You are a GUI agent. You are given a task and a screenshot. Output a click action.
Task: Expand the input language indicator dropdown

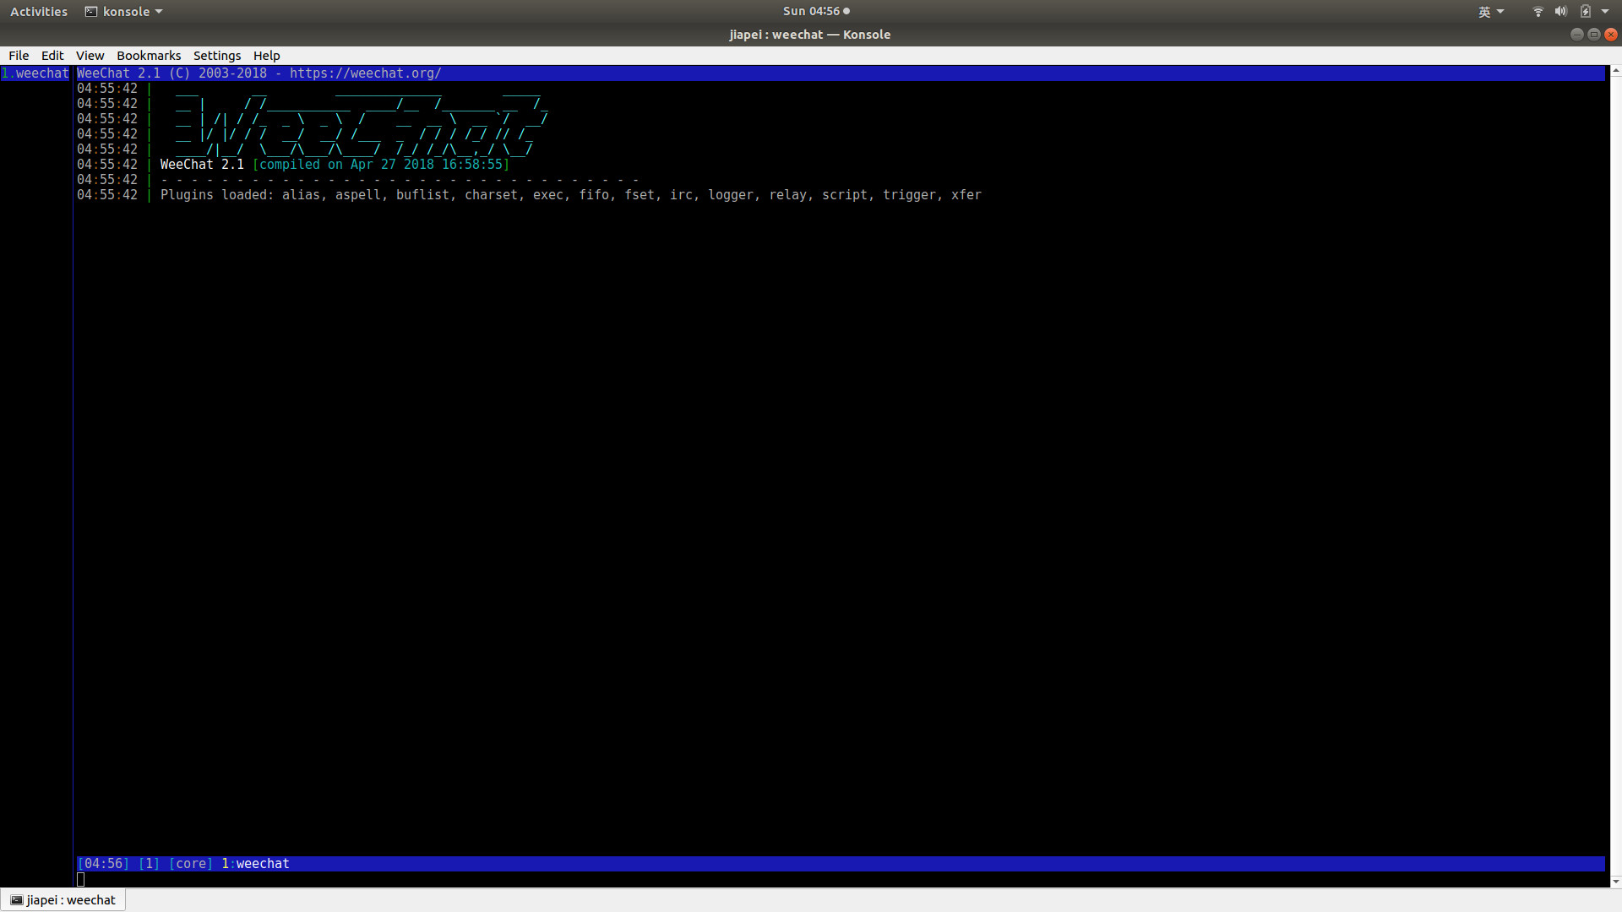tap(1491, 12)
